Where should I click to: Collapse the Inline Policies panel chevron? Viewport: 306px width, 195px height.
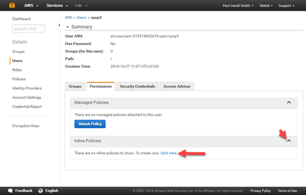click(289, 141)
